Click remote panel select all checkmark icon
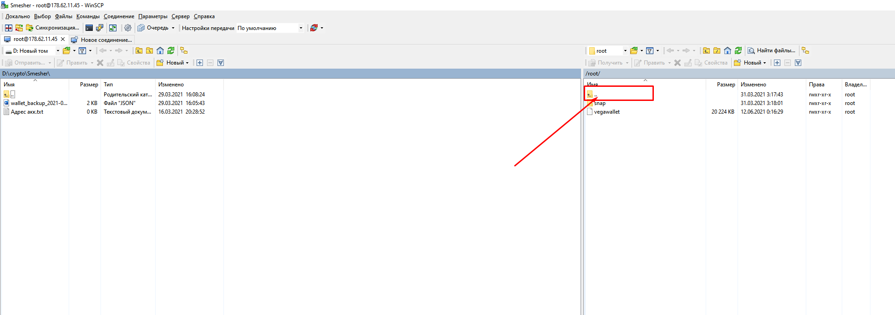This screenshot has height=315, width=895. point(798,63)
